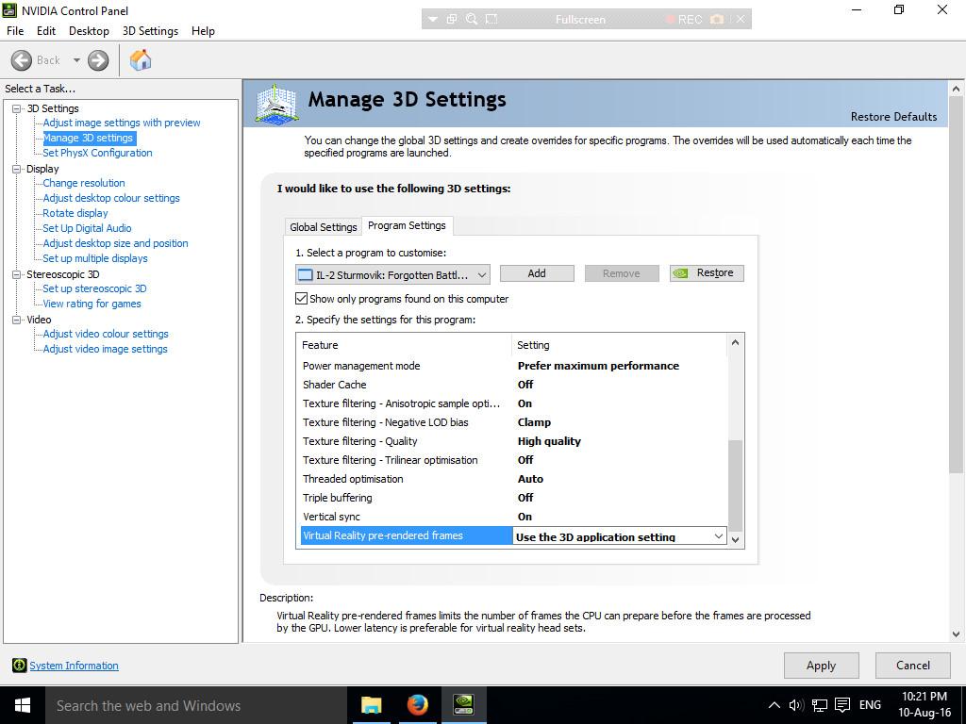Click the main panel scroll-down arrow

(956, 634)
